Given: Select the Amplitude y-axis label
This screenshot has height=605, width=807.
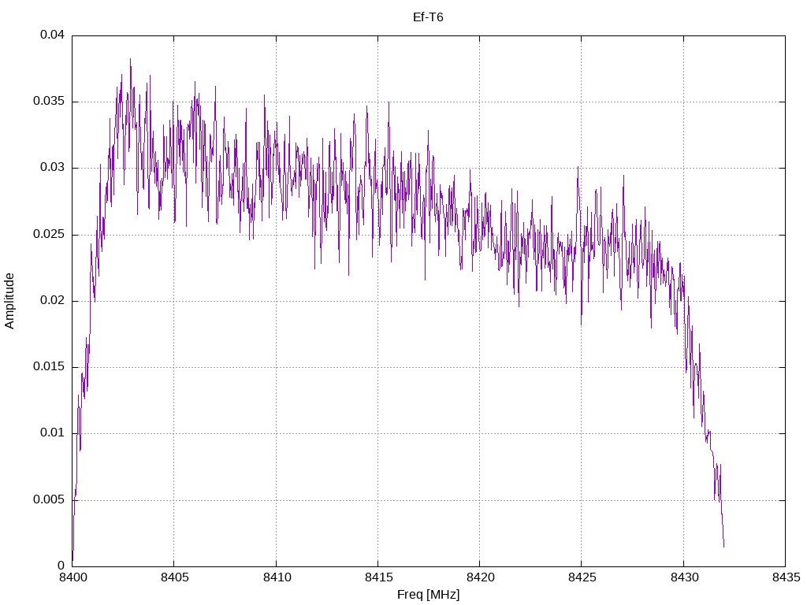Looking at the screenshot, I should [9, 301].
